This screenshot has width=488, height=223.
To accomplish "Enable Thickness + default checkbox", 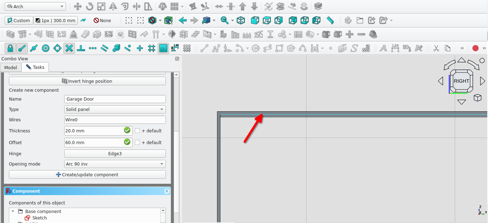I will 137,131.
